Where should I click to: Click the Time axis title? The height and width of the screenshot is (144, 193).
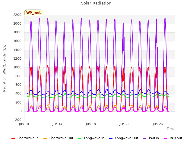pyautogui.click(x=171, y=129)
